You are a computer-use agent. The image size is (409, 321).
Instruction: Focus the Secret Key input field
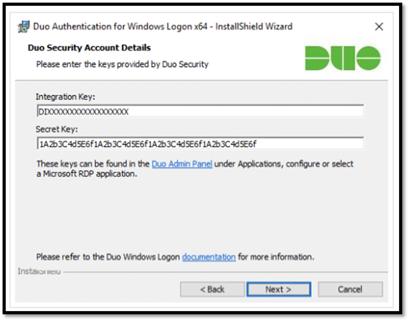(200, 143)
